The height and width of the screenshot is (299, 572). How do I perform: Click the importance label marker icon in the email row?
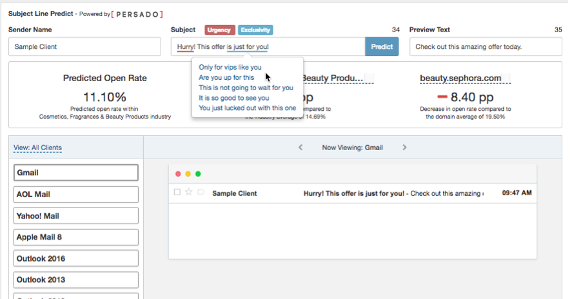[201, 192]
